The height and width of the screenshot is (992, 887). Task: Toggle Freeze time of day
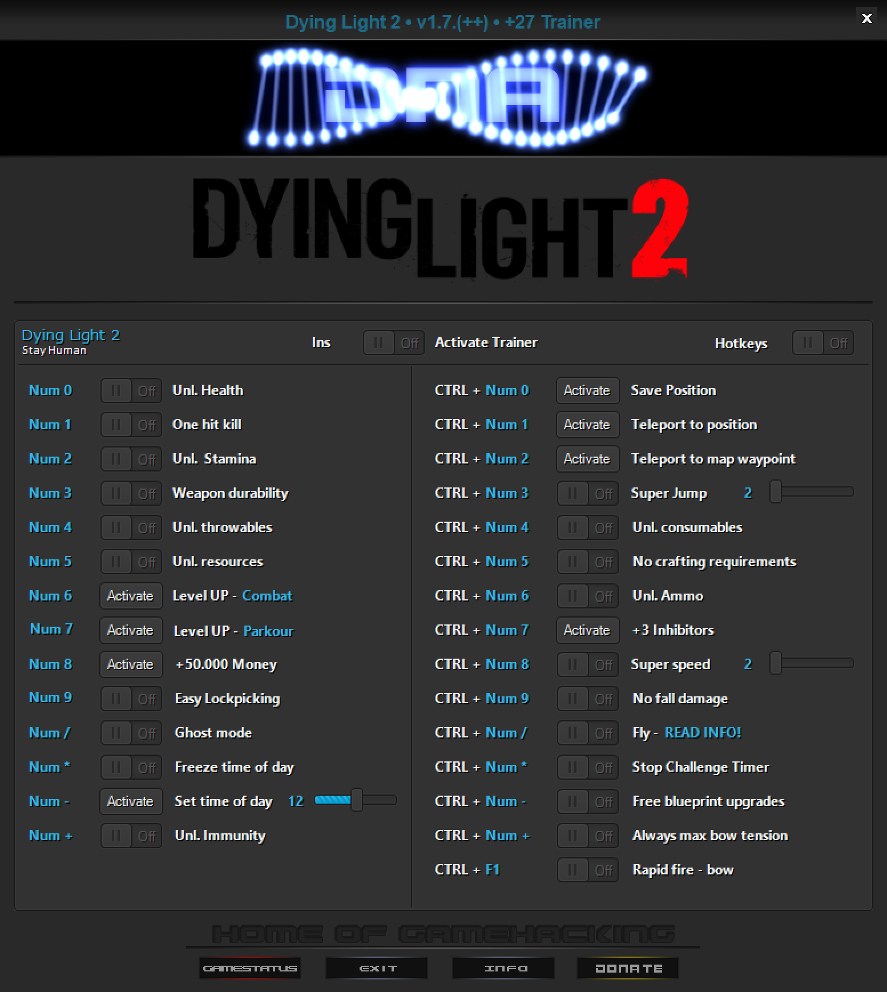click(131, 767)
